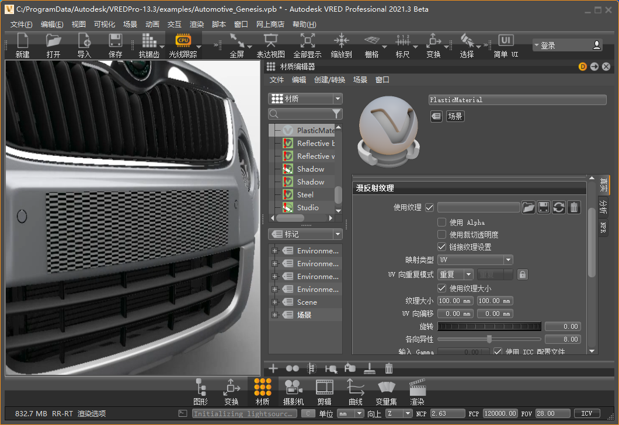Click the ICV button in status bar
Image resolution: width=619 pixels, height=425 pixels.
point(586,413)
